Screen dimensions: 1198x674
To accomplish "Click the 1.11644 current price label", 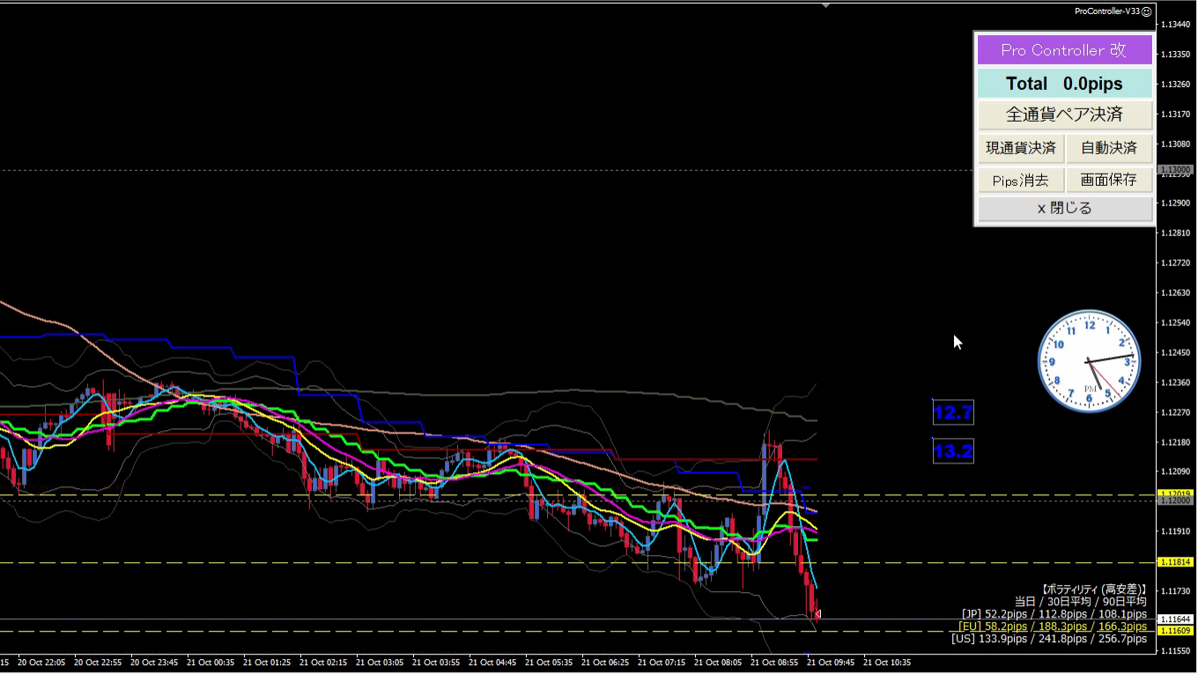I will click(1175, 619).
